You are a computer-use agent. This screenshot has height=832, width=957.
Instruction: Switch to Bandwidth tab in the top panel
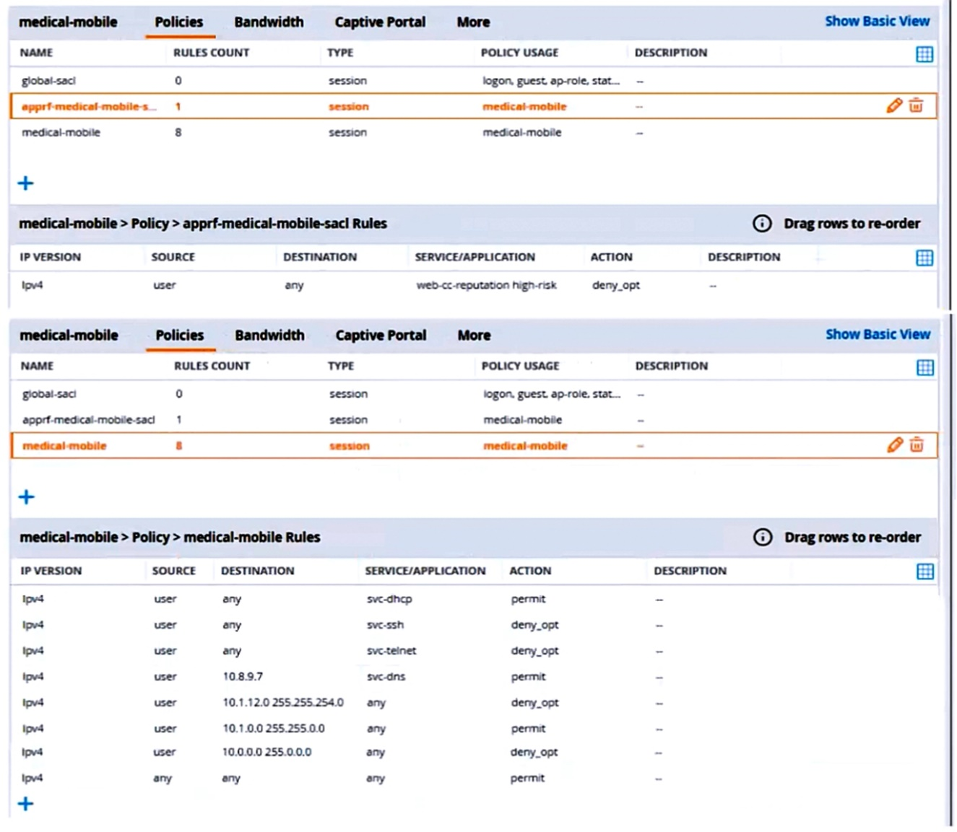coord(269,22)
